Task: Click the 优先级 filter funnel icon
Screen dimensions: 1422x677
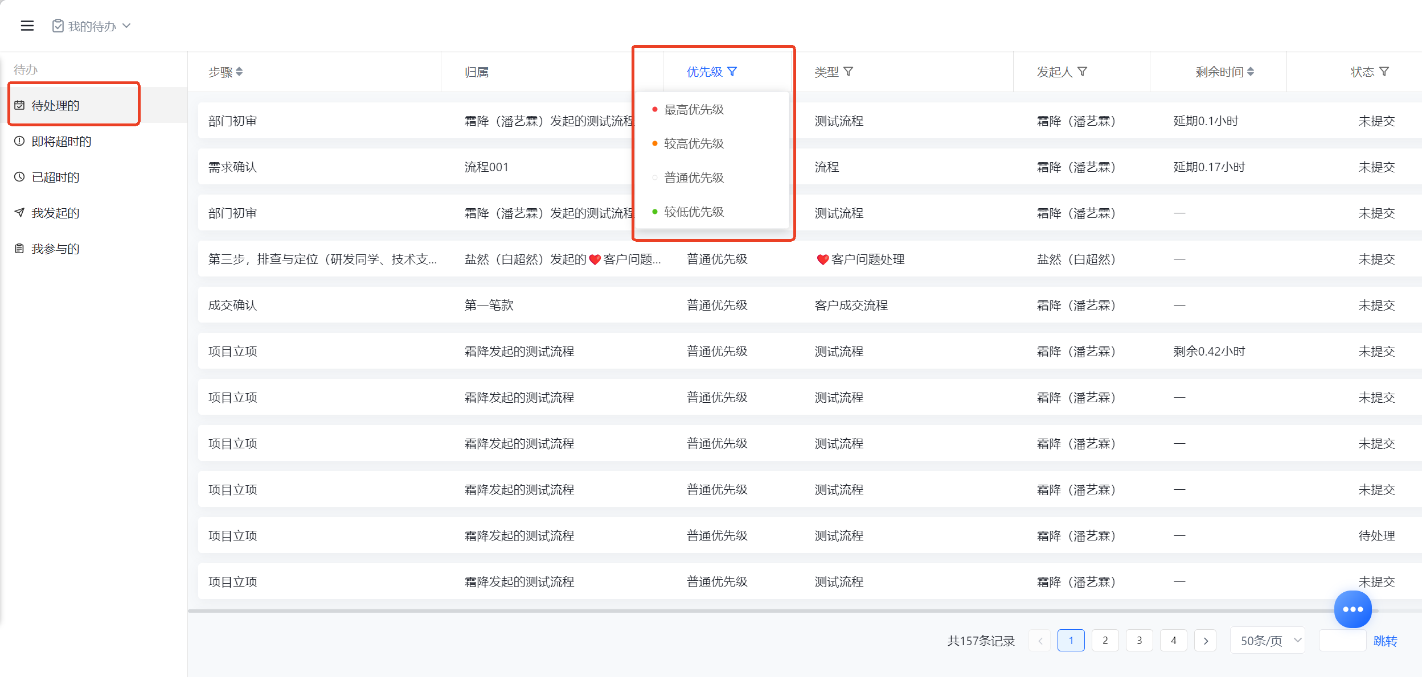Action: [732, 72]
